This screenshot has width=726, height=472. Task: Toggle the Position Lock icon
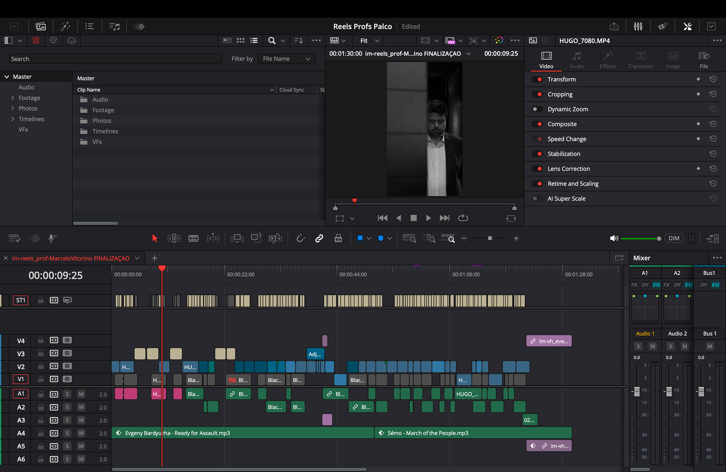click(338, 238)
